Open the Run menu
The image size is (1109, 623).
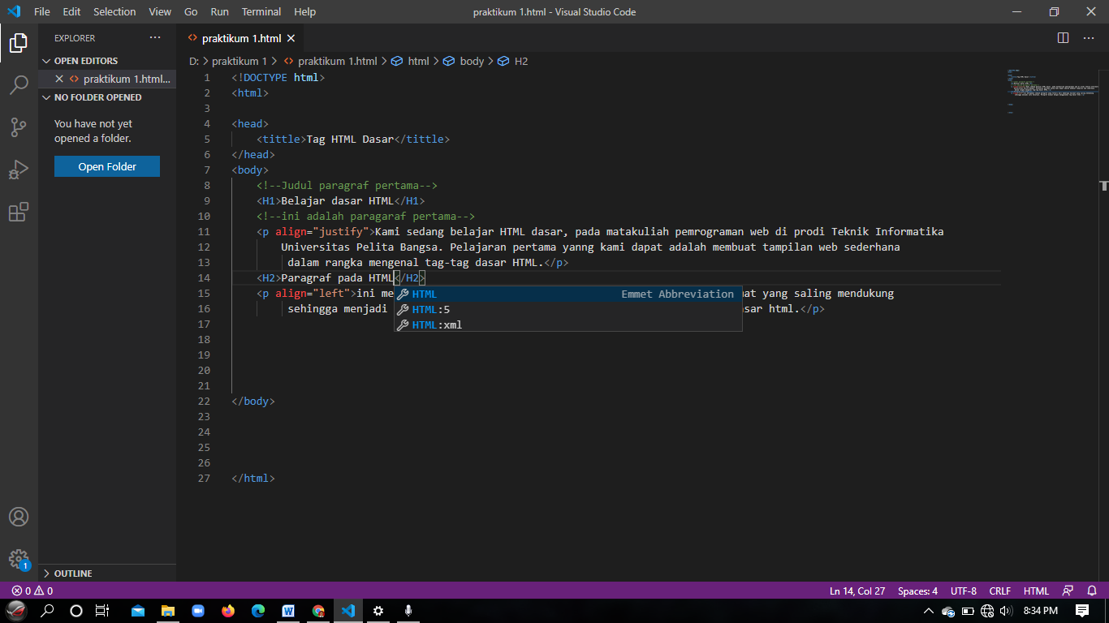pyautogui.click(x=219, y=12)
